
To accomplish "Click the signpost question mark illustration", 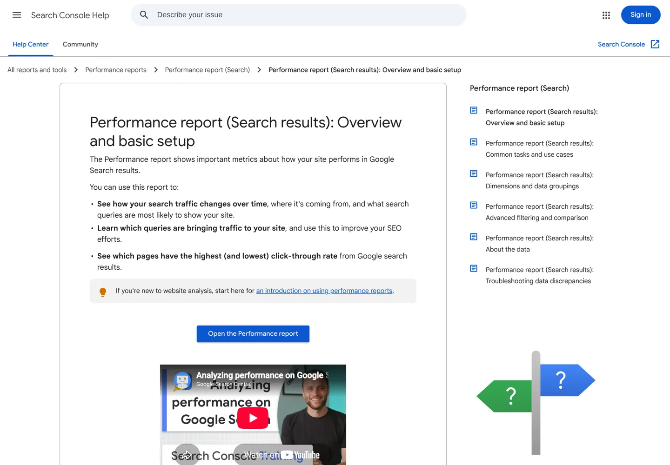I will tap(536, 403).
